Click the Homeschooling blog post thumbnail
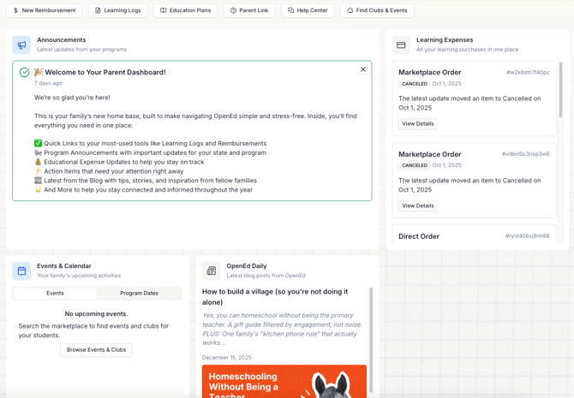Viewport: 574px width, 398px height. [284, 382]
